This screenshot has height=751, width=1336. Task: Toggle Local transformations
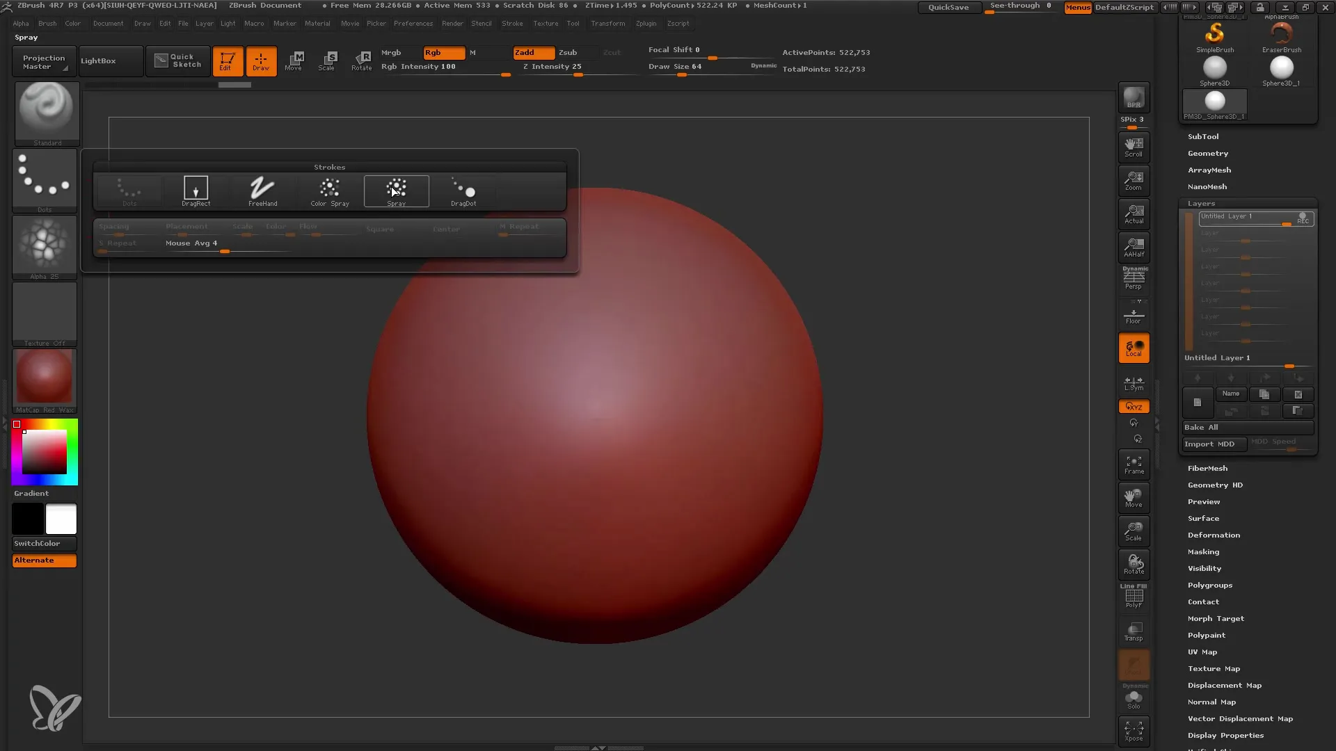point(1134,348)
